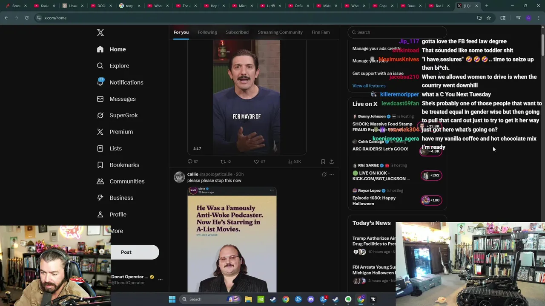
Task: Open the Chrome three-dot menu
Action: tap(539, 18)
